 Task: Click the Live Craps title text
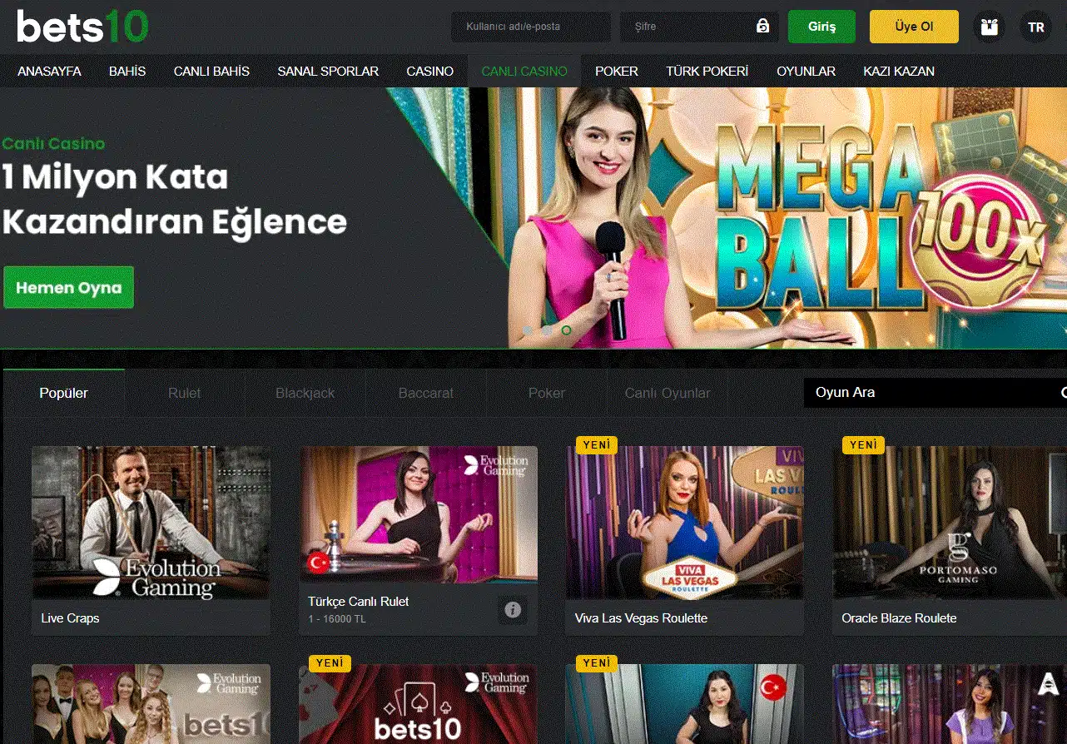pyautogui.click(x=70, y=618)
